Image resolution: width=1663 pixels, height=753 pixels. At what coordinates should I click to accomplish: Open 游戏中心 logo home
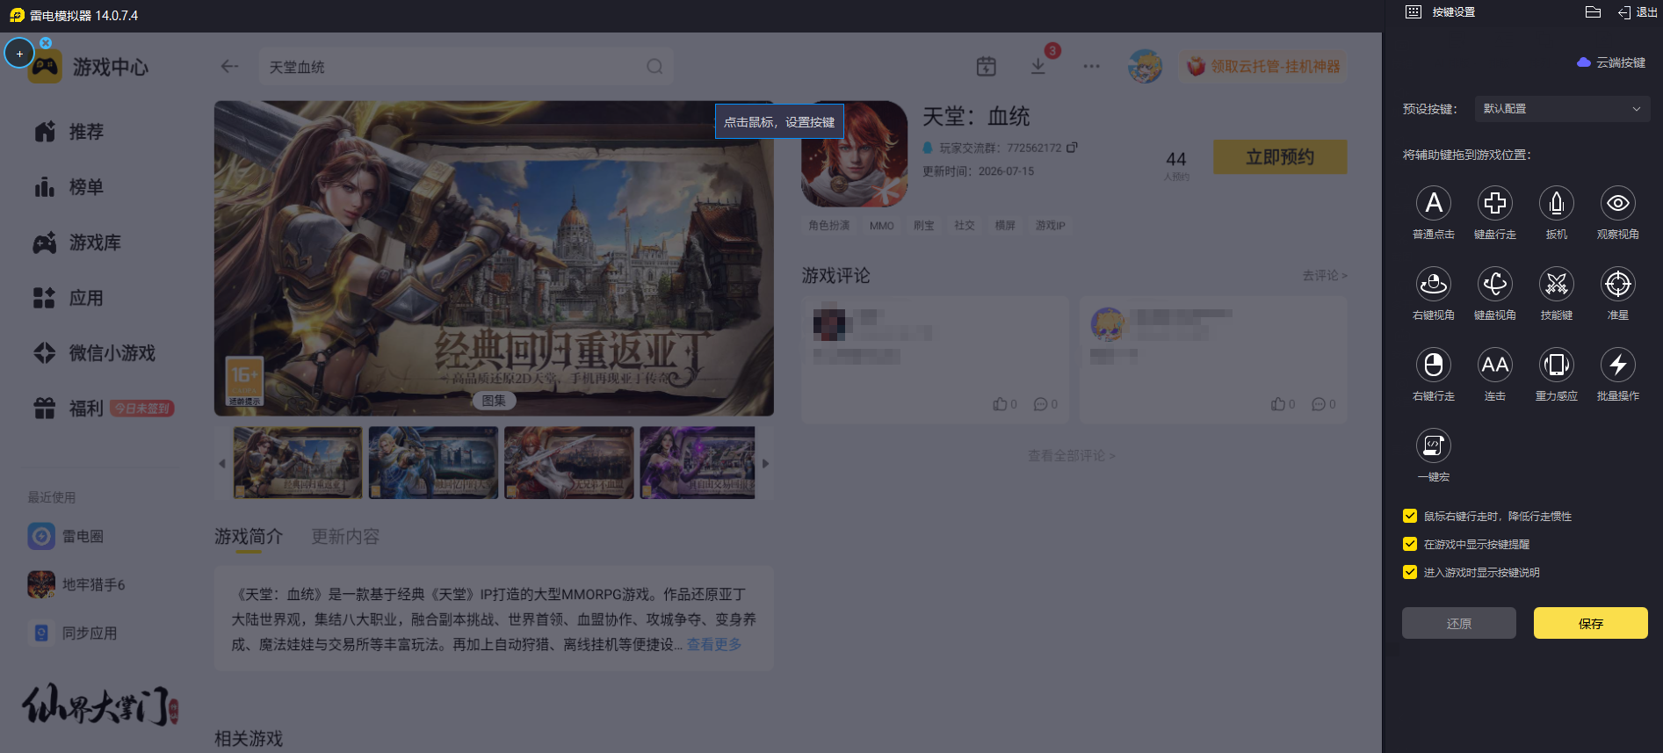(x=89, y=67)
